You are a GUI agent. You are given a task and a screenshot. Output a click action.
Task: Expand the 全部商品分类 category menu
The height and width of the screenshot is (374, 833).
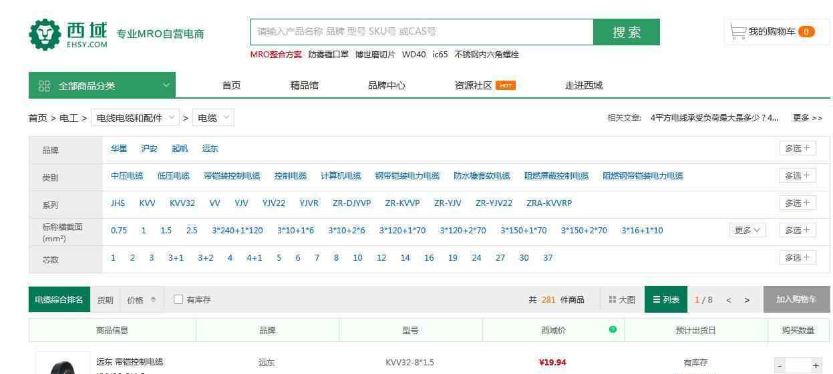click(x=102, y=85)
